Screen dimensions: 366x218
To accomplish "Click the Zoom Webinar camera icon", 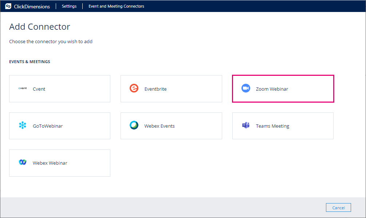I will (246, 88).
